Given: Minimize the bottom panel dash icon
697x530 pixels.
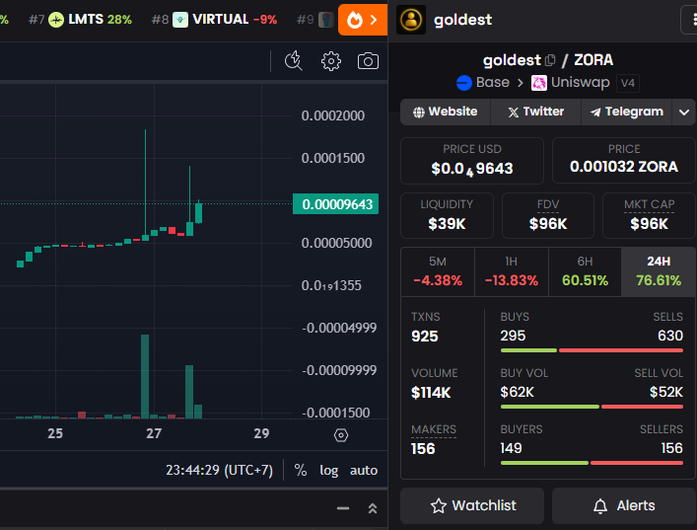Looking at the screenshot, I should [343, 508].
